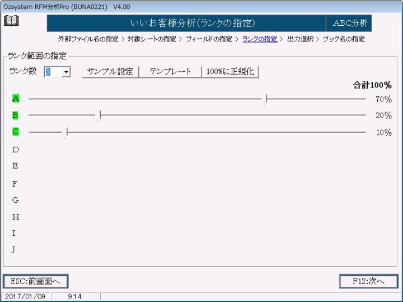Click the 70% value for rank A
This screenshot has width=403, height=302.
383,99
